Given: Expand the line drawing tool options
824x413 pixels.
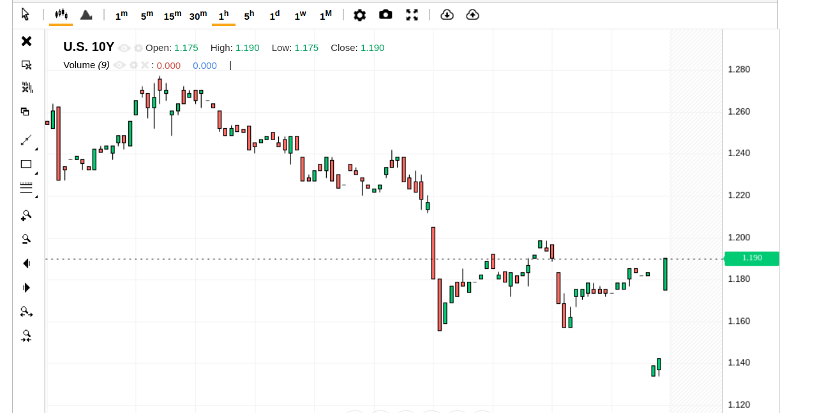Looking at the screenshot, I should (x=36, y=149).
